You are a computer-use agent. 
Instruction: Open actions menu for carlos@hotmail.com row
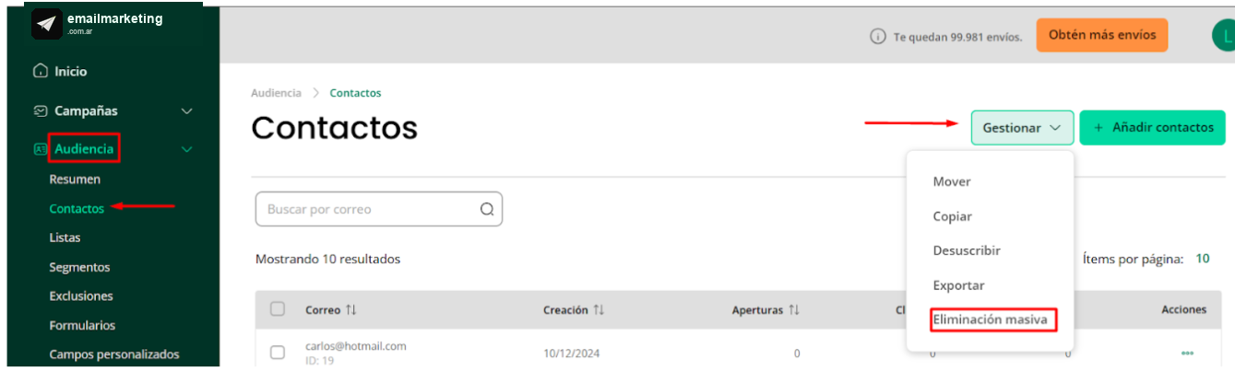tap(1187, 353)
